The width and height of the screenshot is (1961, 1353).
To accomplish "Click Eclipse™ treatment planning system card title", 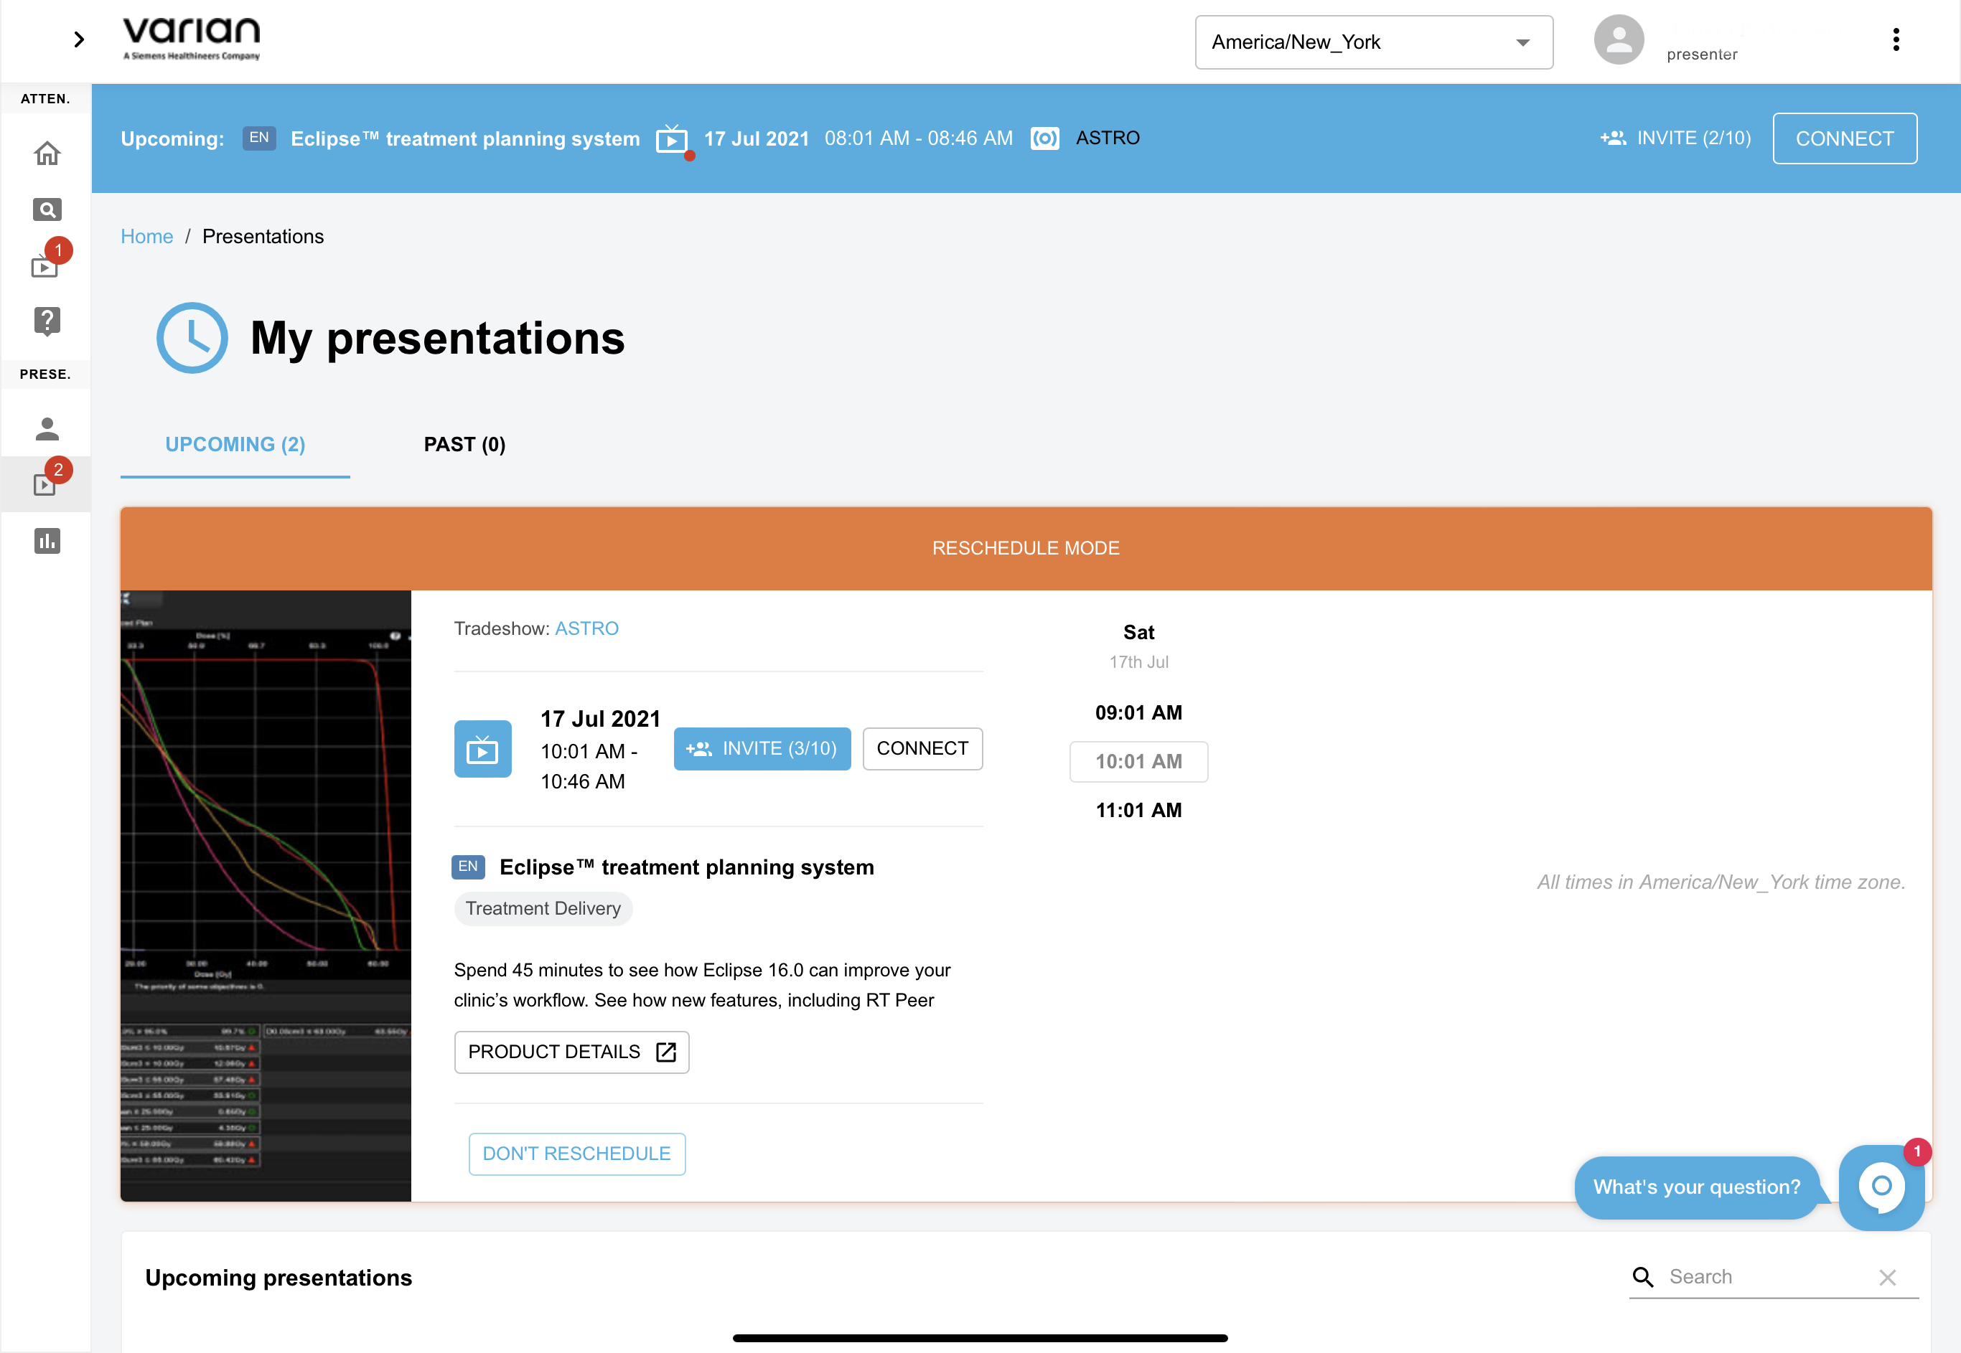I will pyautogui.click(x=686, y=867).
